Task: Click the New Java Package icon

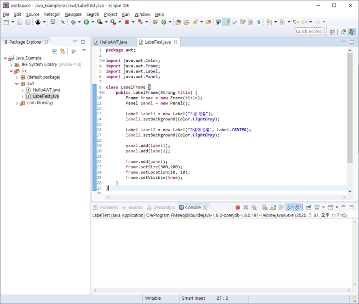Action: coord(155,22)
